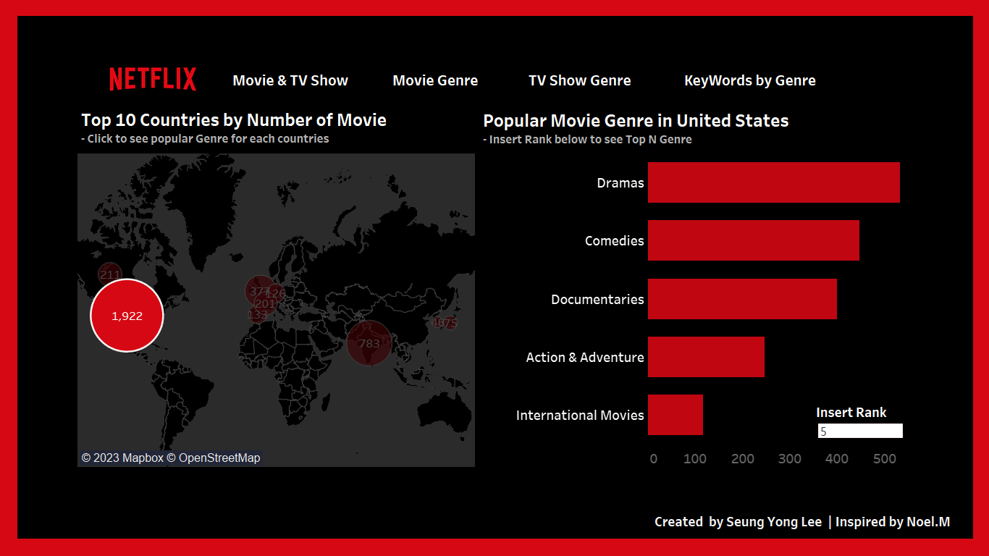
Task: Click the Action & Adventure bar
Action: coord(706,357)
